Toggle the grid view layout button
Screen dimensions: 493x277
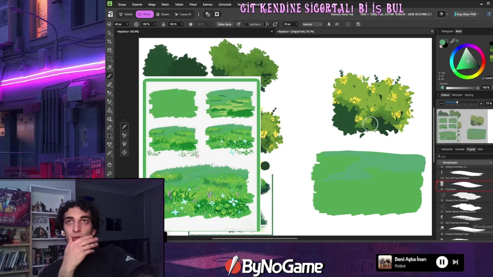pyautogui.click(x=217, y=14)
